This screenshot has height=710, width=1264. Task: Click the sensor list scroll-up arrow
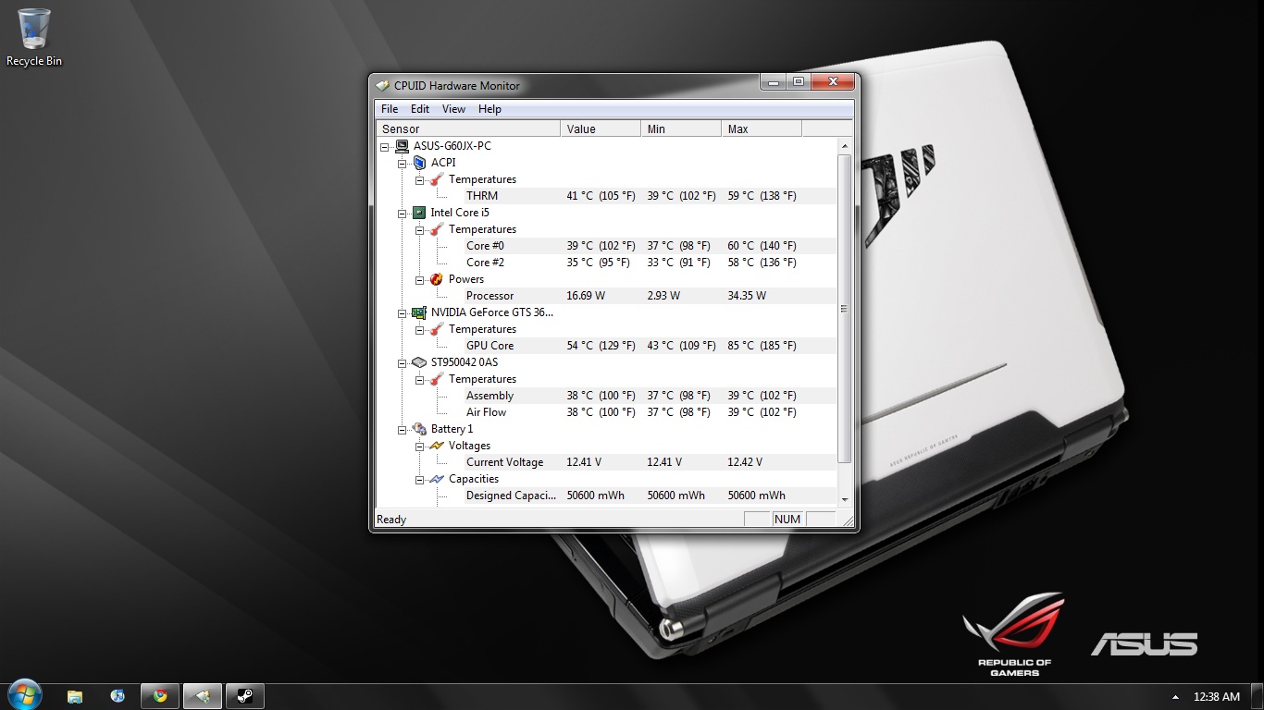[x=844, y=146]
